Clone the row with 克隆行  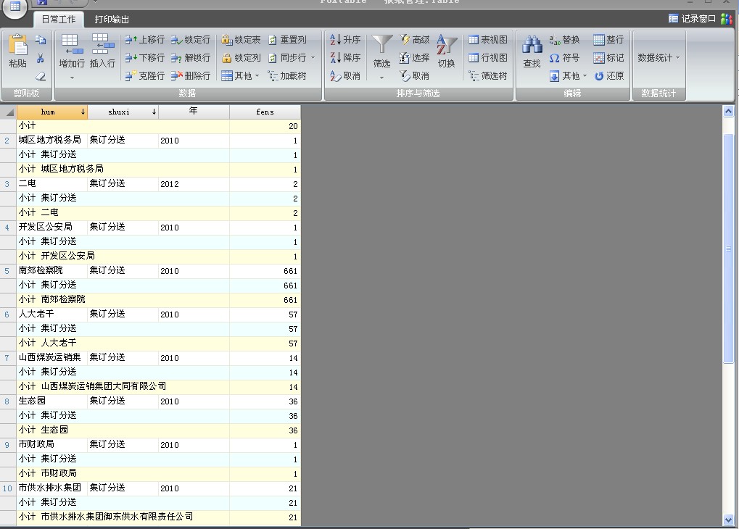coord(144,75)
